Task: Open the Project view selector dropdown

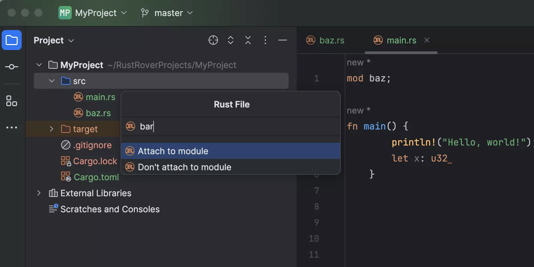Action: coord(53,40)
